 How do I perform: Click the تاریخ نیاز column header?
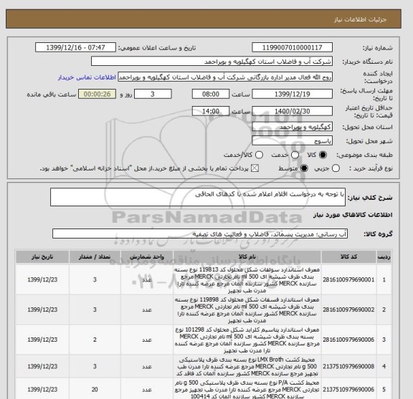[42, 257]
